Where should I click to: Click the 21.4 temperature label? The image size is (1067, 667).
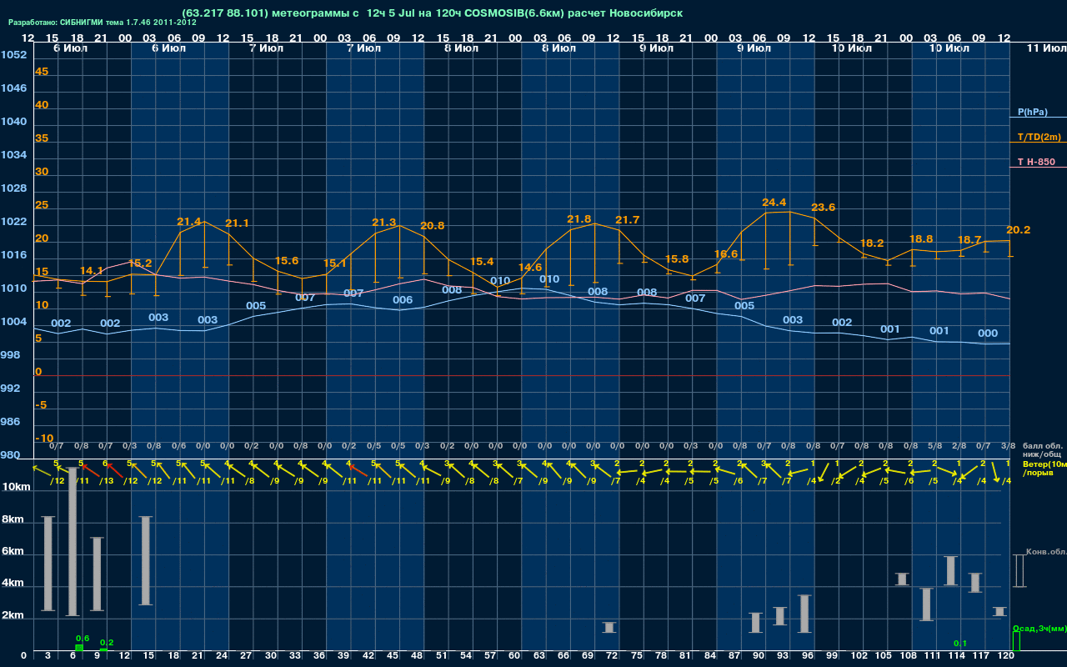(x=189, y=222)
